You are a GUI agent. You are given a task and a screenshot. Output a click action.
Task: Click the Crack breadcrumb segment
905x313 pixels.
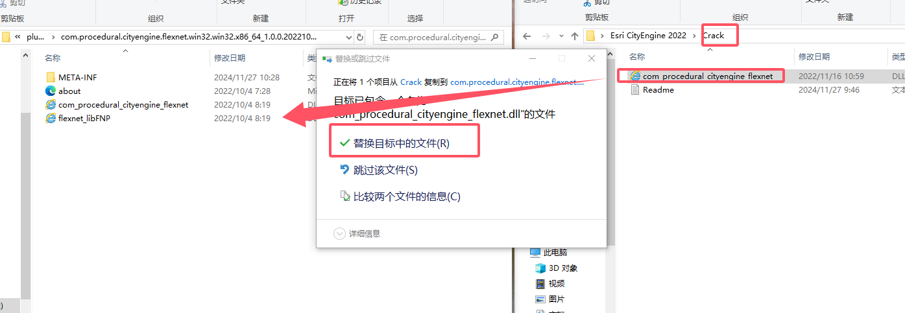tap(714, 36)
